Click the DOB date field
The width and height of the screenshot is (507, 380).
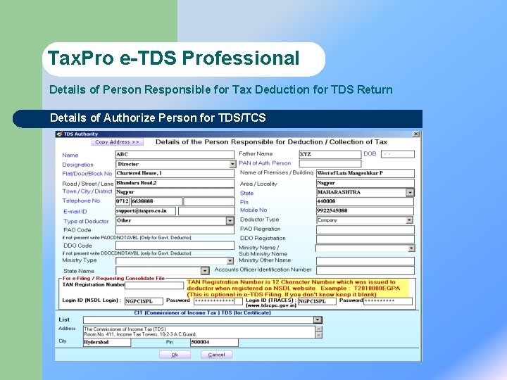coord(397,154)
